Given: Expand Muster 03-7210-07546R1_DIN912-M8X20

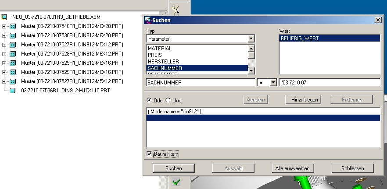Looking at the screenshot, I should pos(4,26).
